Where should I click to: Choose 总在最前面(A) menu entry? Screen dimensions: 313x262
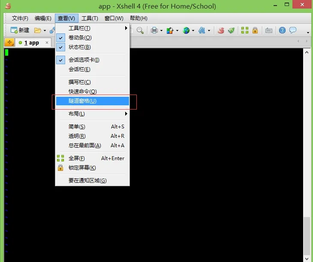coord(93,146)
